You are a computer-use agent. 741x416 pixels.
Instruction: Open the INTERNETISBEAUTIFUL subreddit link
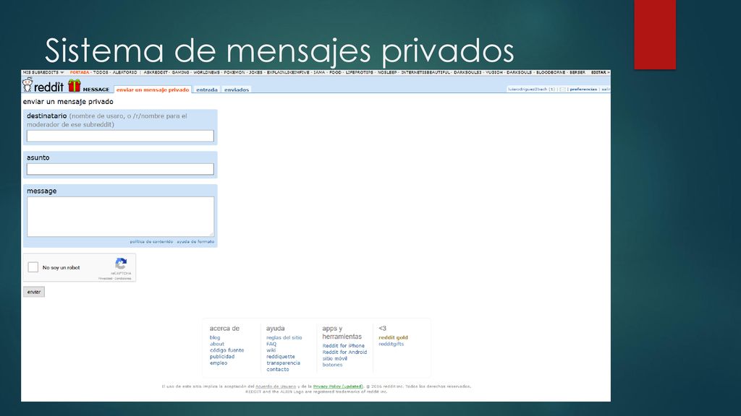coord(425,73)
